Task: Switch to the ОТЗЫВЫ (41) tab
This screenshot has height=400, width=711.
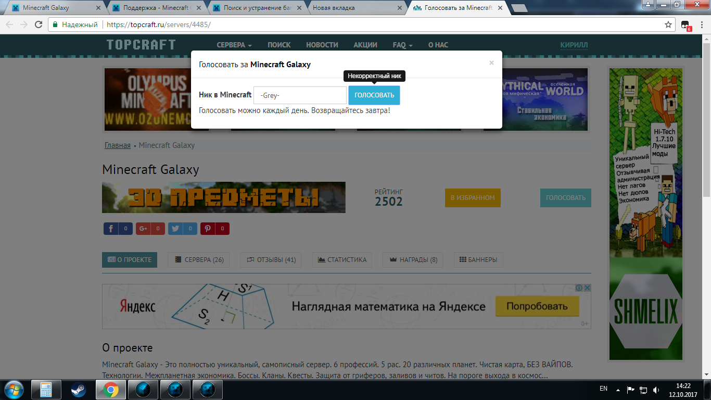Action: pyautogui.click(x=271, y=260)
